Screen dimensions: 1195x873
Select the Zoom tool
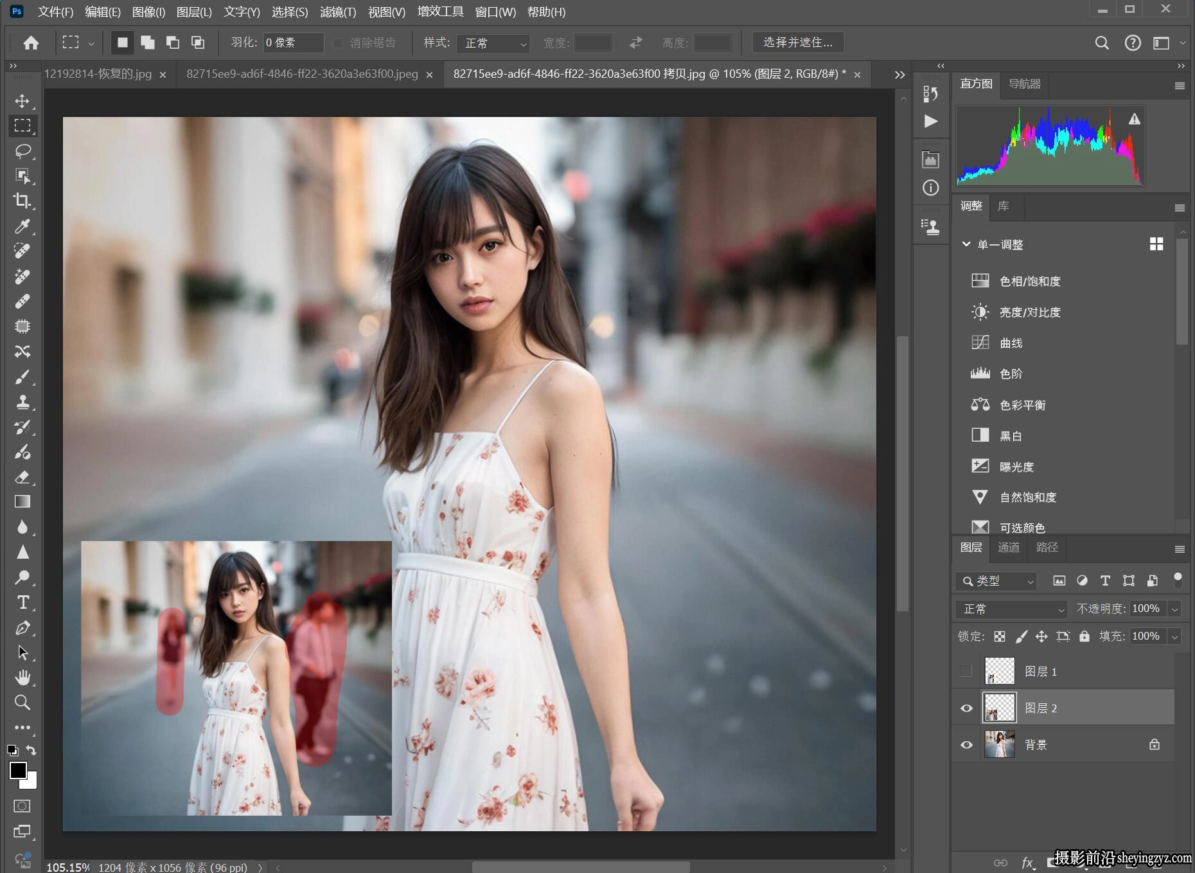point(22,703)
